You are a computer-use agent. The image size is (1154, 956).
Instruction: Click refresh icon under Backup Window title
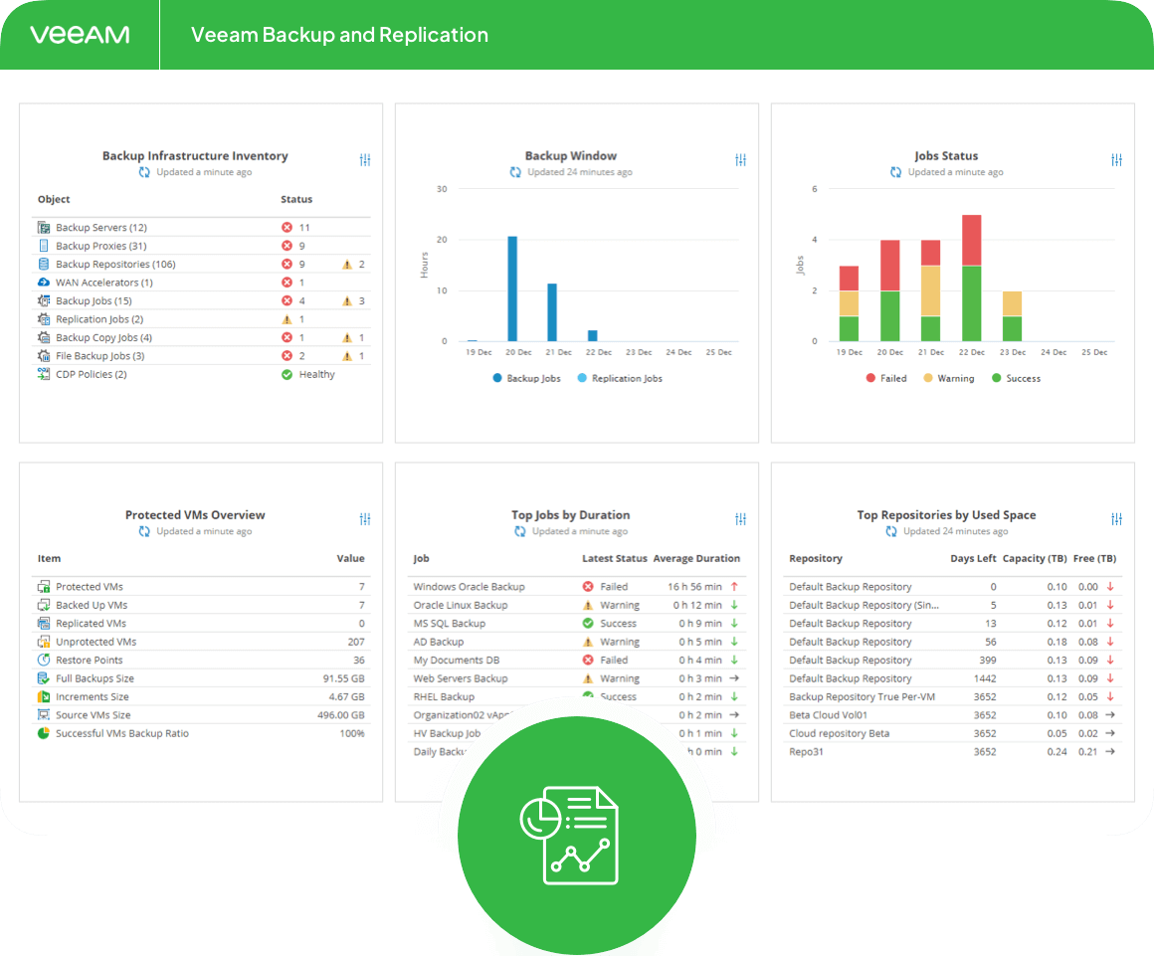pos(515,172)
